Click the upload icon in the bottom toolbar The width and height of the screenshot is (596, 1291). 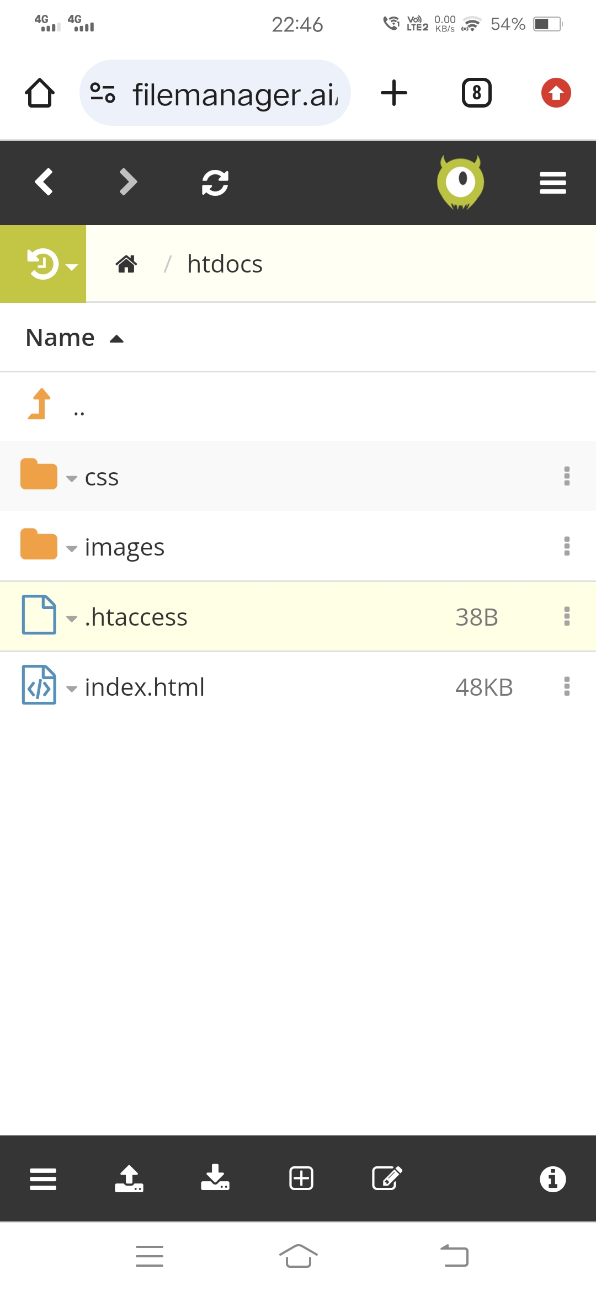[x=129, y=1178]
